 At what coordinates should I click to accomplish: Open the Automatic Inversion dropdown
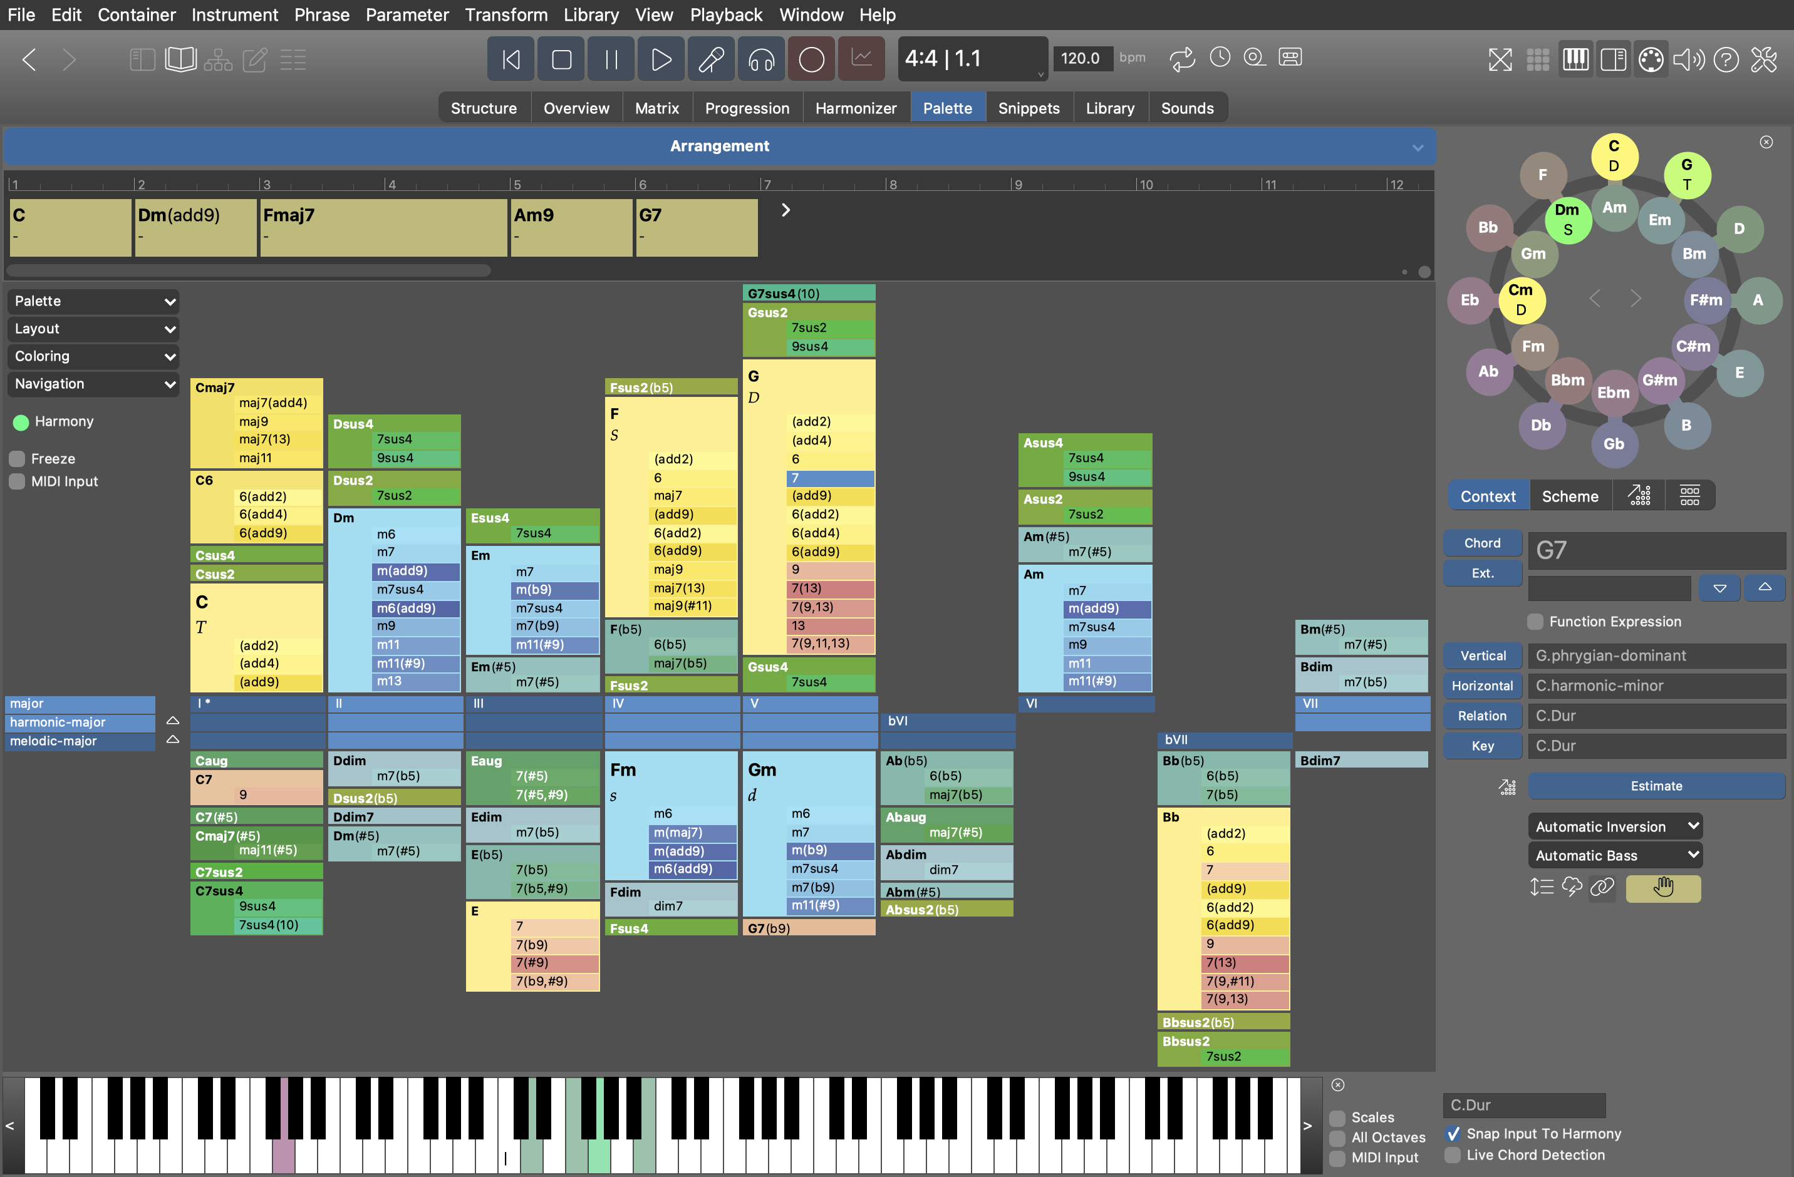(1615, 826)
